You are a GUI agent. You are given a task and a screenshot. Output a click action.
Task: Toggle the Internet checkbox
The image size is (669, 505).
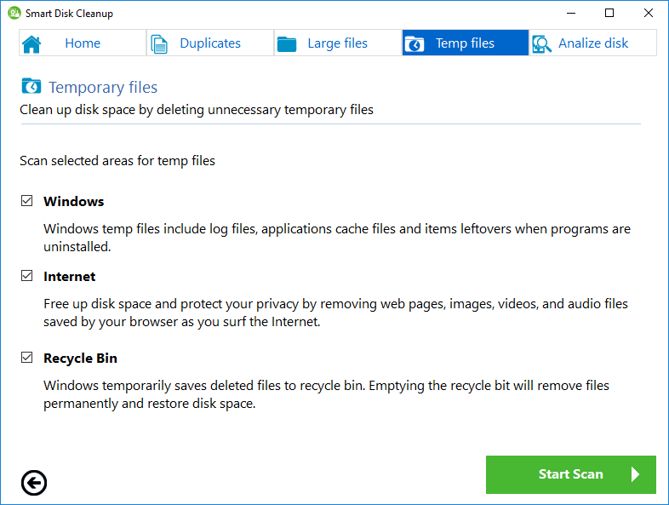(x=26, y=277)
